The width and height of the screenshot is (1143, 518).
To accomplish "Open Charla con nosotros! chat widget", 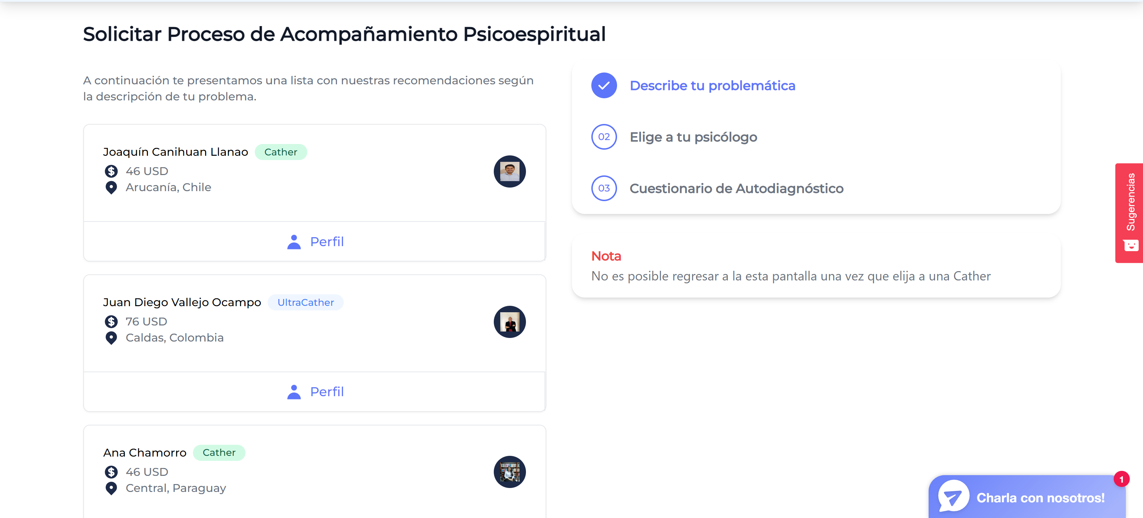I will point(1027,497).
